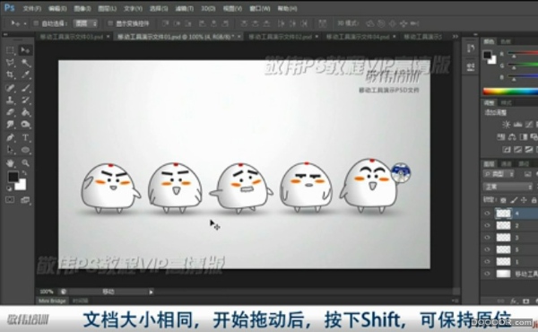Change the screen mode
The image size is (538, 332).
coord(25,200)
